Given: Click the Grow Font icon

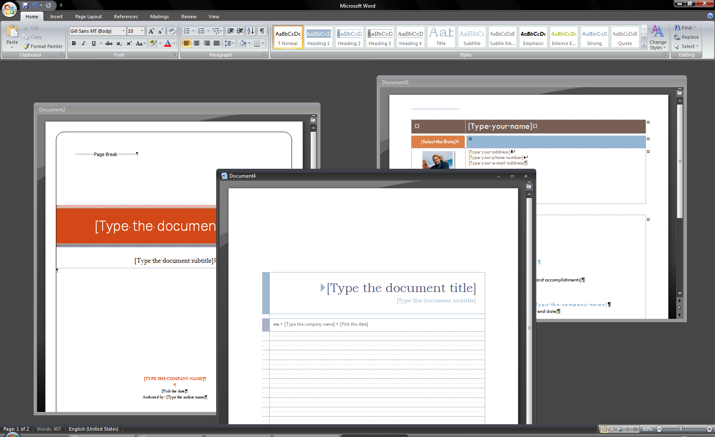Looking at the screenshot, I should pos(151,31).
